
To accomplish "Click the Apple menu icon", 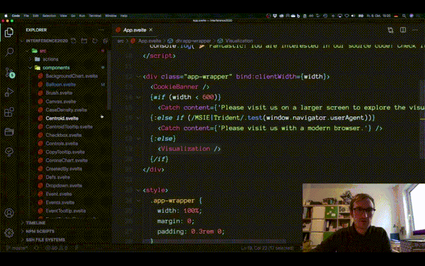I will click(6, 16).
